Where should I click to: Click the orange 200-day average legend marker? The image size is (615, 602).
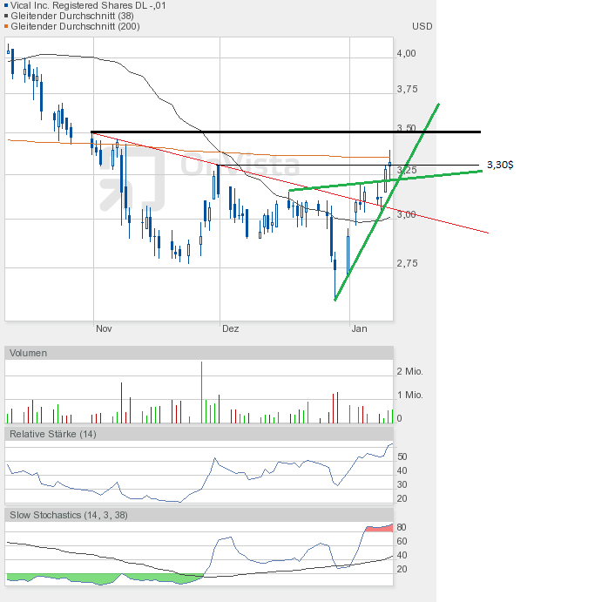[x=7, y=27]
